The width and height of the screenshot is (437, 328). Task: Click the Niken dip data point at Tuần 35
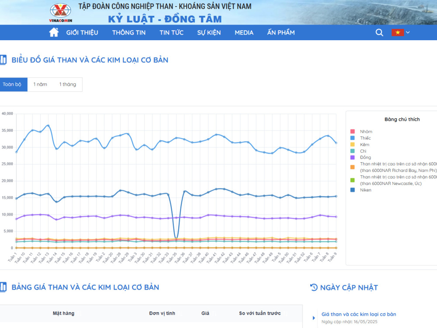(176, 237)
